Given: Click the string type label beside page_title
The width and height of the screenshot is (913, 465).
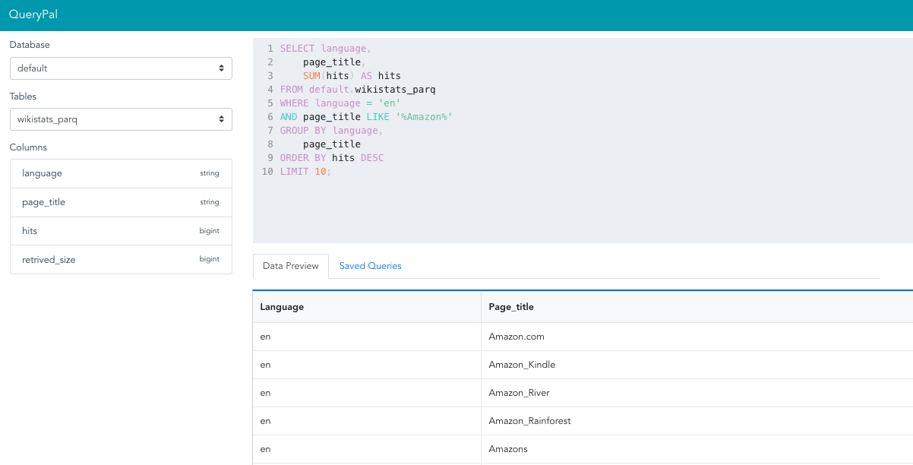Looking at the screenshot, I should (x=210, y=202).
